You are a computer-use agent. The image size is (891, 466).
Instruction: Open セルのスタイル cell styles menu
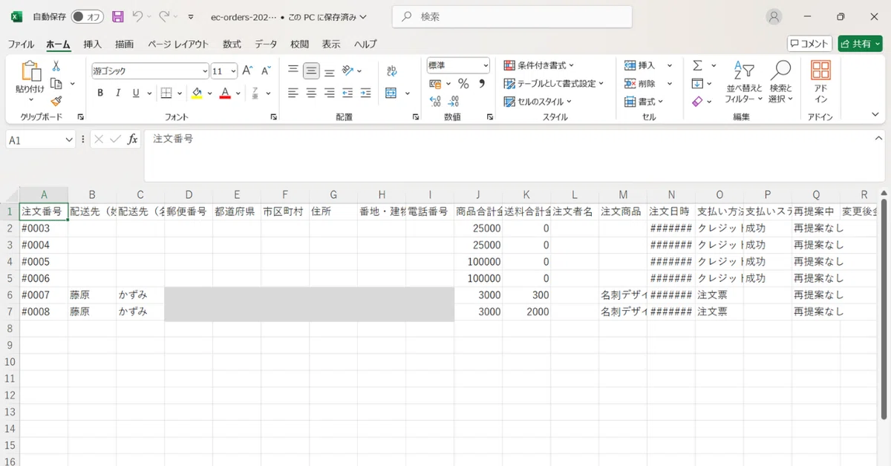tap(538, 101)
